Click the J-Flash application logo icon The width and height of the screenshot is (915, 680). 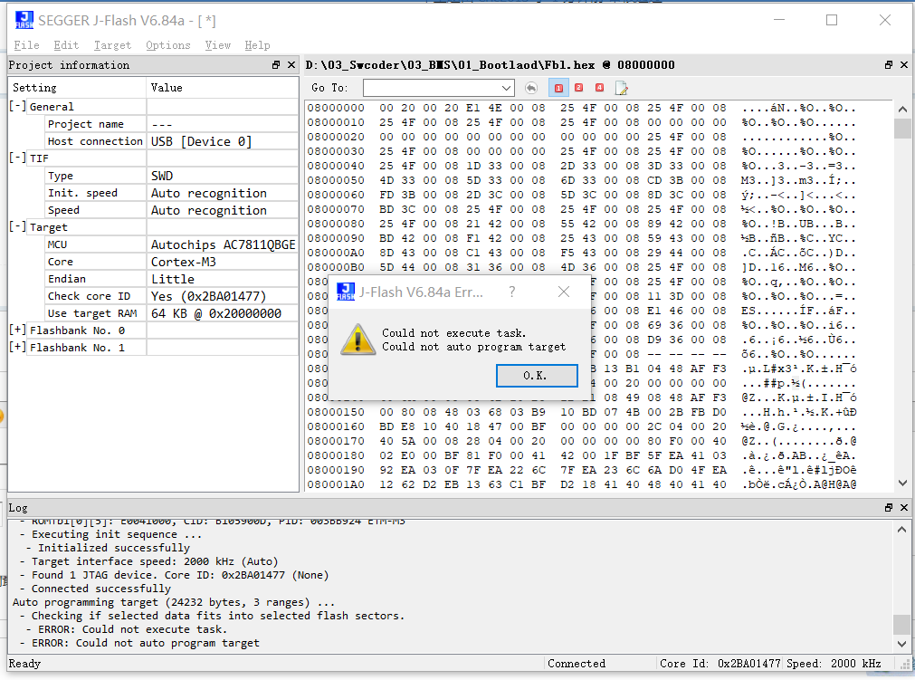pyautogui.click(x=24, y=20)
